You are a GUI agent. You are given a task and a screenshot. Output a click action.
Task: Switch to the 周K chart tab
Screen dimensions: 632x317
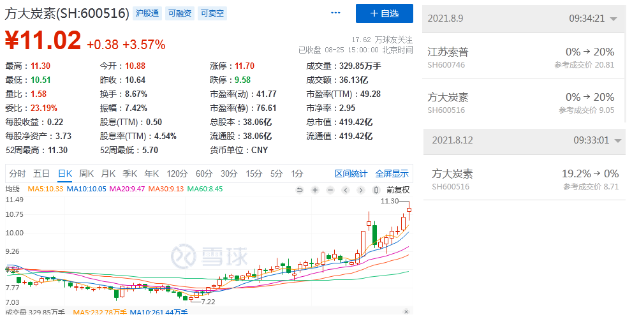[86, 173]
